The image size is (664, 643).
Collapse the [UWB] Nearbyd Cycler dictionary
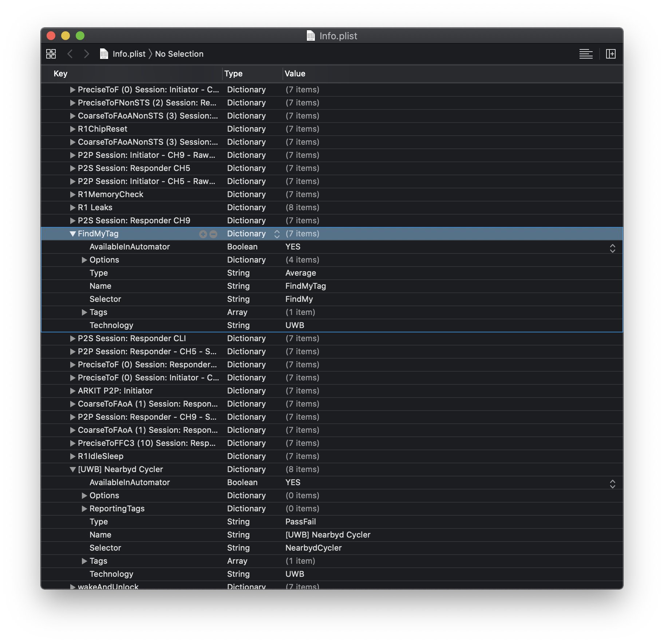click(73, 470)
